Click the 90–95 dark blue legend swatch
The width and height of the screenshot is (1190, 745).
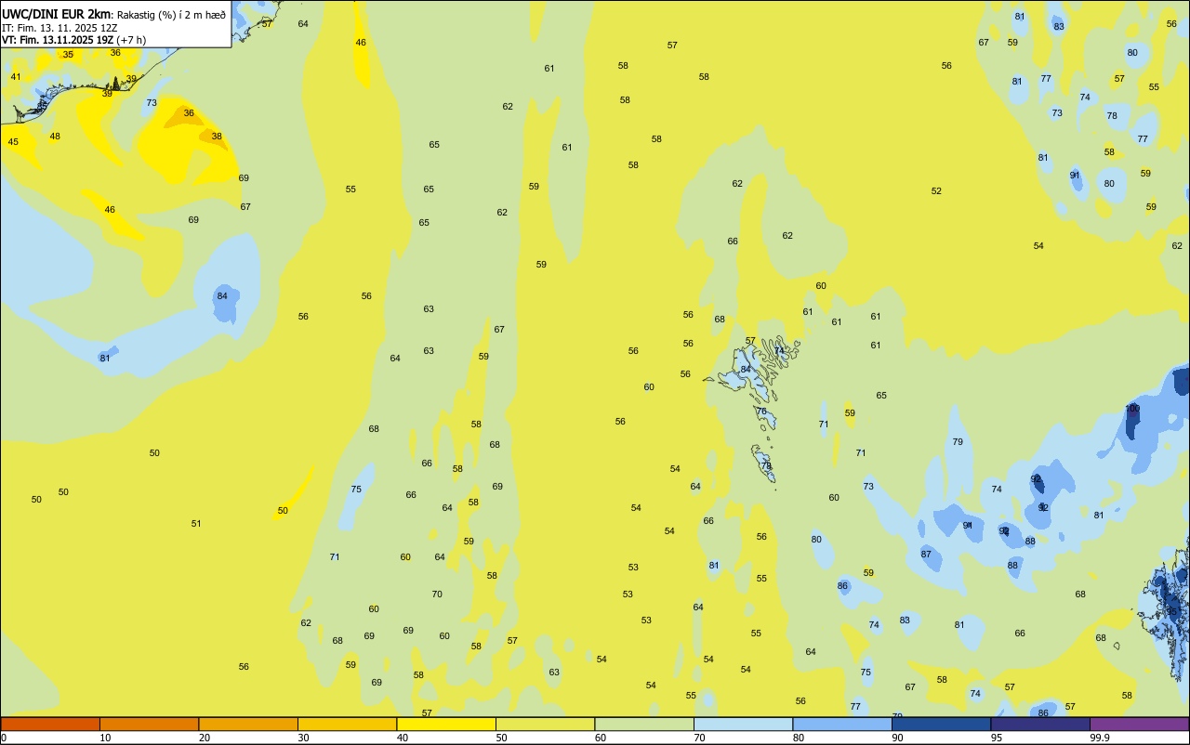coord(941,724)
